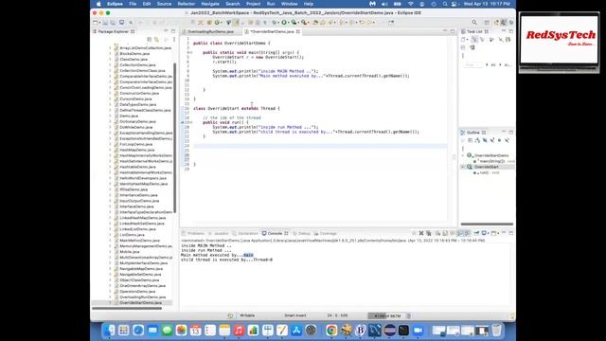Select main(String[]) in Outline

click(x=492, y=161)
